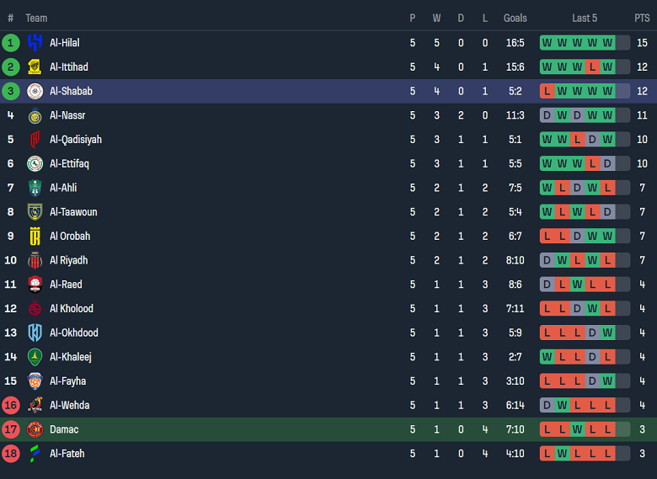Select the green position 1 rank badge
Image resolution: width=657 pixels, height=479 pixels.
coord(11,43)
